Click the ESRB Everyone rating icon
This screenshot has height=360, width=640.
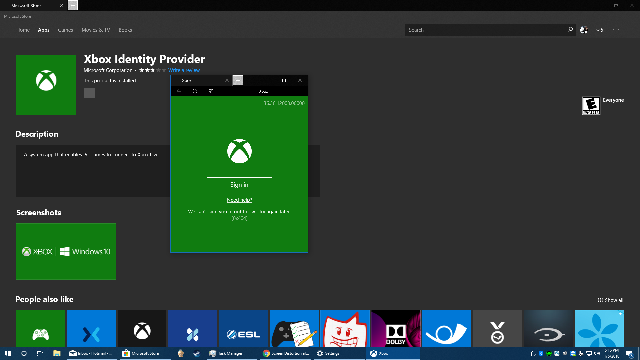click(591, 106)
